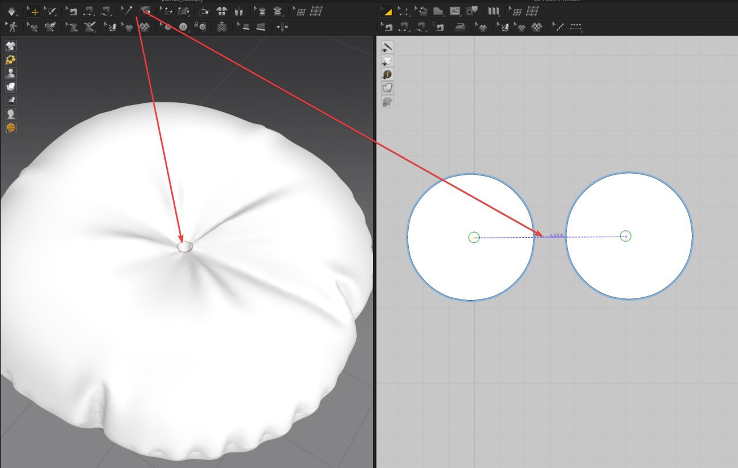Select the plain shirt icon in 2D toolbar
Image resolution: width=738 pixels, height=468 pixels.
point(482,27)
